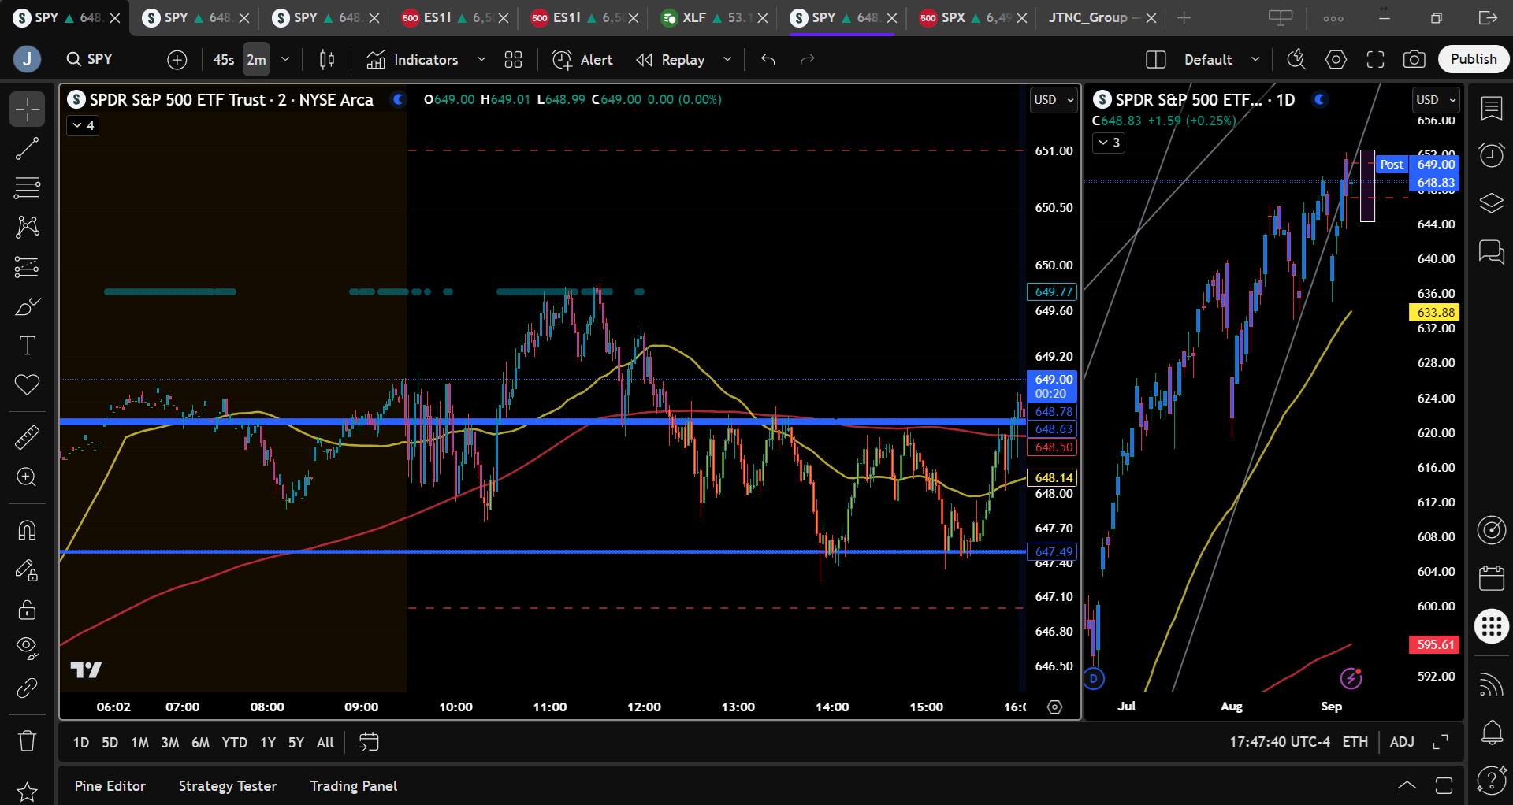The image size is (1513, 805).
Task: Open the Indicators dialog
Action: coord(413,59)
